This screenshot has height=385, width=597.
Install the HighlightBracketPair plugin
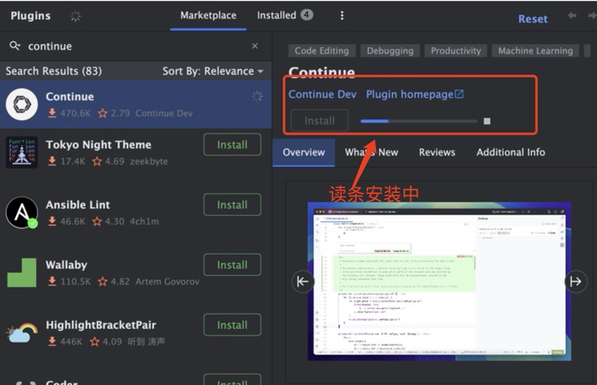click(232, 325)
